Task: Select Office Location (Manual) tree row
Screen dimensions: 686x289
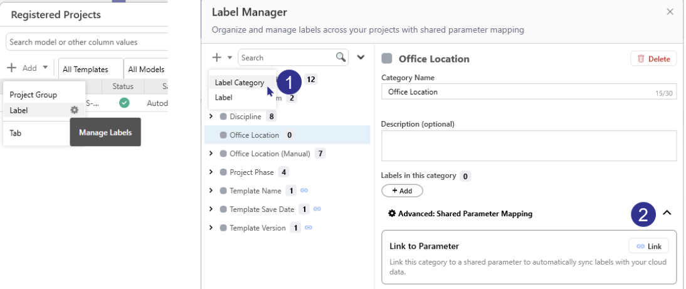Action: [x=287, y=154]
